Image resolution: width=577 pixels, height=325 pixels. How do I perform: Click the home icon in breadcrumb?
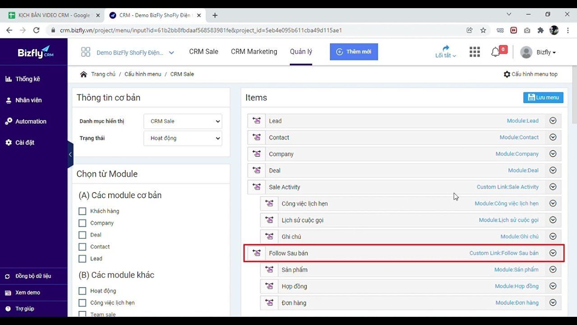(x=83, y=74)
